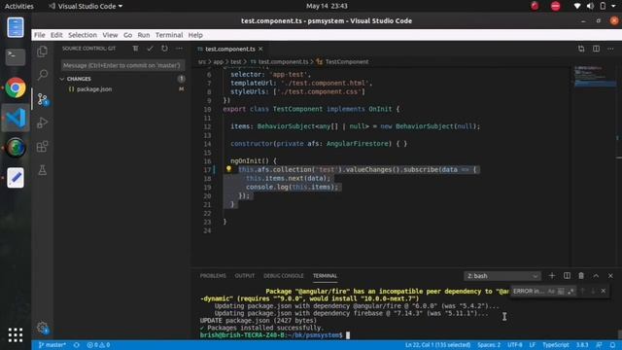
Task: Toggle whole word in terminal find
Action: pyautogui.click(x=561, y=292)
